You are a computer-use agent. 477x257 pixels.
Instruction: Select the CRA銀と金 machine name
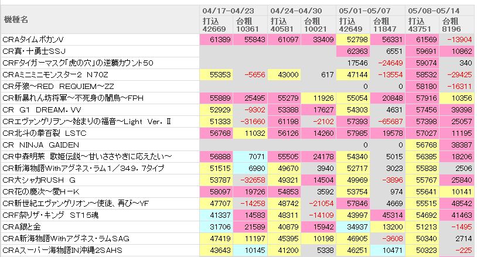coord(22,227)
